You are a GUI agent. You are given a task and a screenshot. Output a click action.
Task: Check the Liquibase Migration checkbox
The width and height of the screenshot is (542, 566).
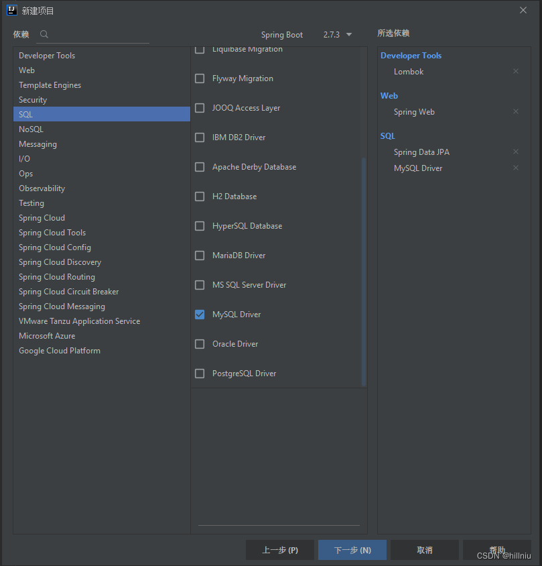(x=200, y=50)
